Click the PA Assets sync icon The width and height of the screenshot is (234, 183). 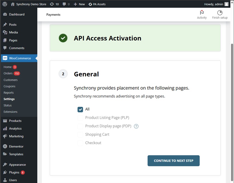(90, 4)
